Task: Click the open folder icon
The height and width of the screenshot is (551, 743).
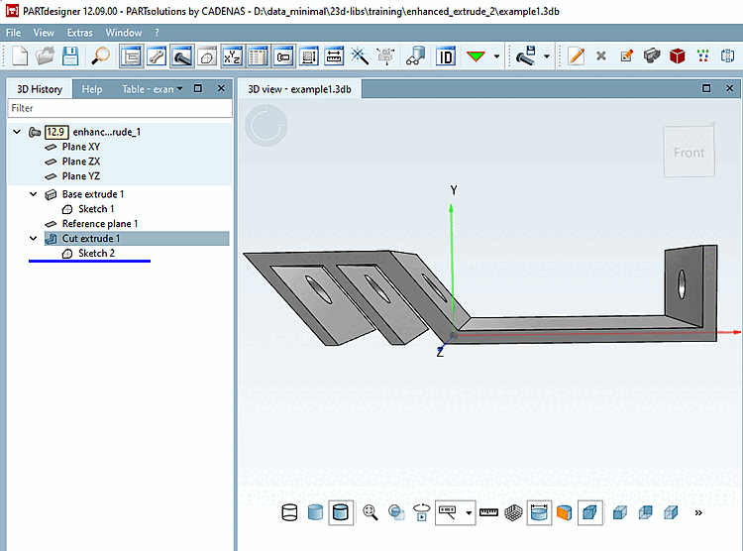Action: pos(45,55)
